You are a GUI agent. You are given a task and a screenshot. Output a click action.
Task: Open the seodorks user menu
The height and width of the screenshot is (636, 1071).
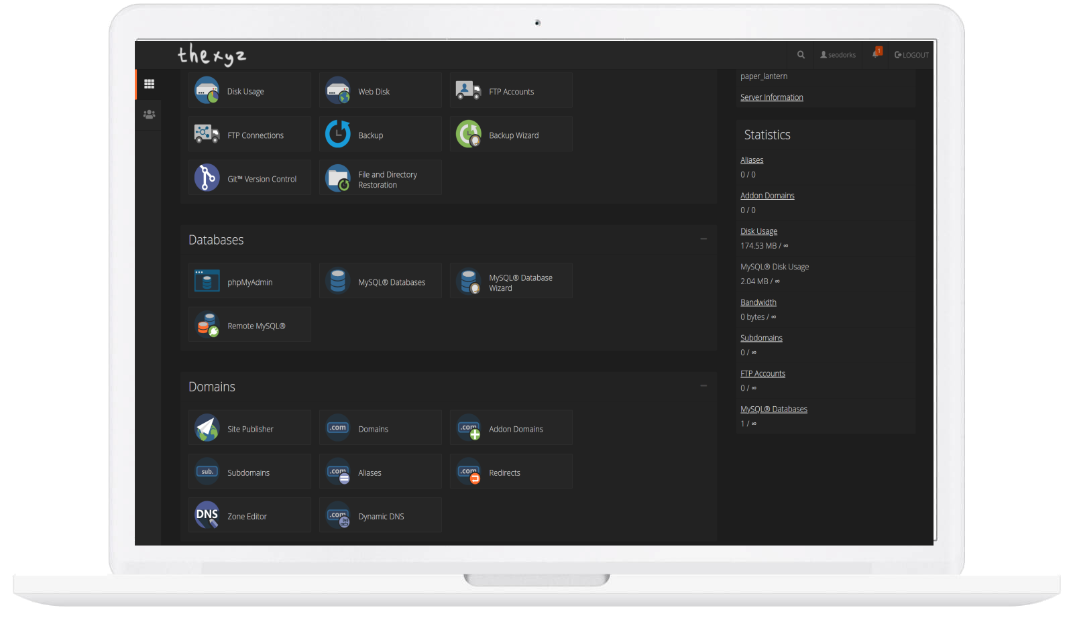(838, 55)
